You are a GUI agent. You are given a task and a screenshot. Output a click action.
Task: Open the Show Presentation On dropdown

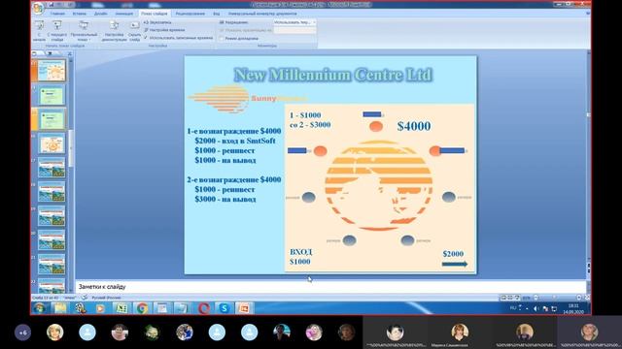[x=294, y=30]
